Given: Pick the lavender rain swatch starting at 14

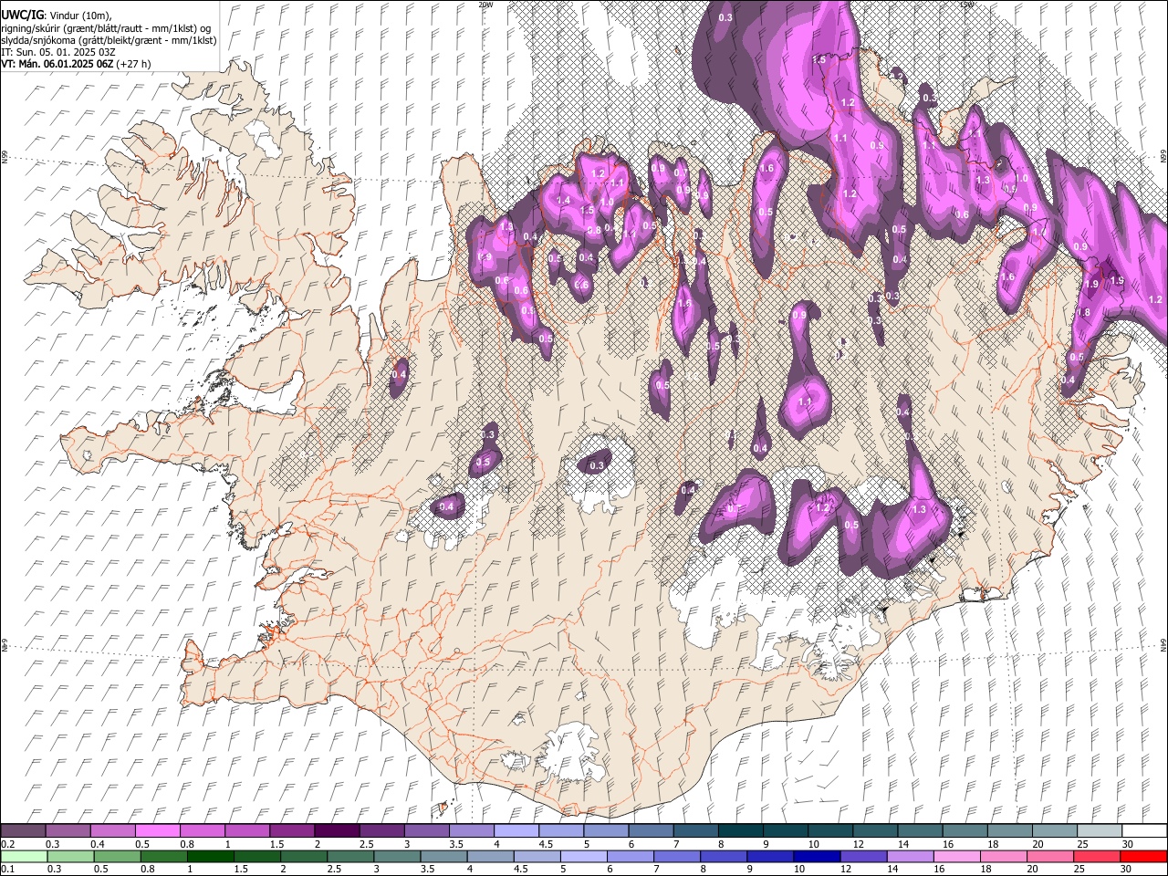Looking at the screenshot, I should tap(909, 856).
